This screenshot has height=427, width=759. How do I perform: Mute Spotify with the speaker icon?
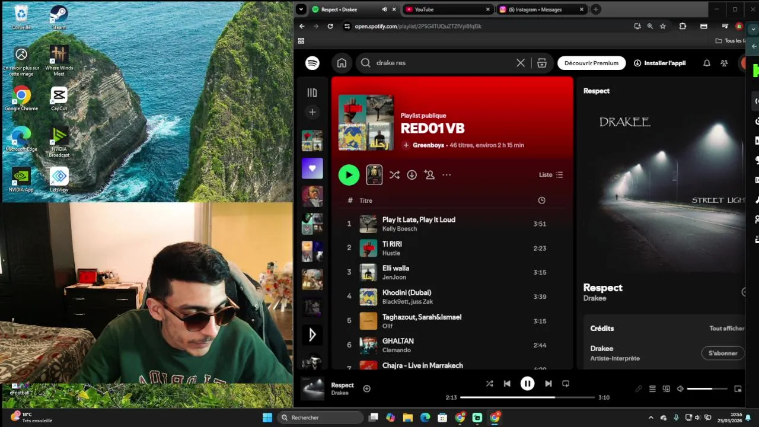pyautogui.click(x=680, y=389)
